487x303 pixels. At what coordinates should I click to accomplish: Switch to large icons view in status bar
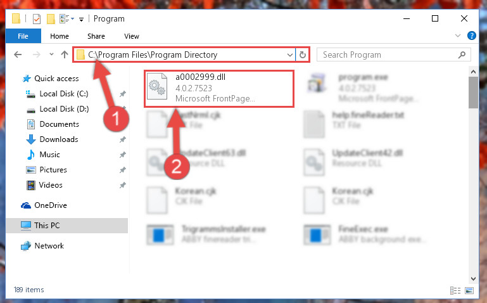click(x=469, y=290)
